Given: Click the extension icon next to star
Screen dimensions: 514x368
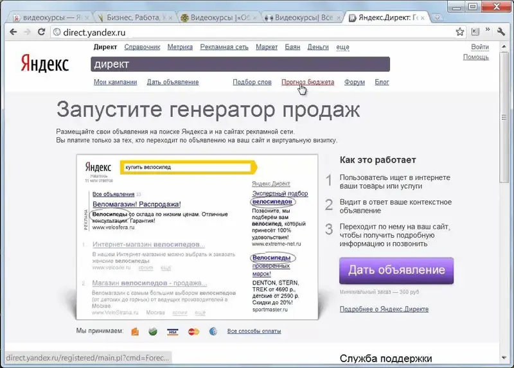Looking at the screenshot, I should pos(475,31).
